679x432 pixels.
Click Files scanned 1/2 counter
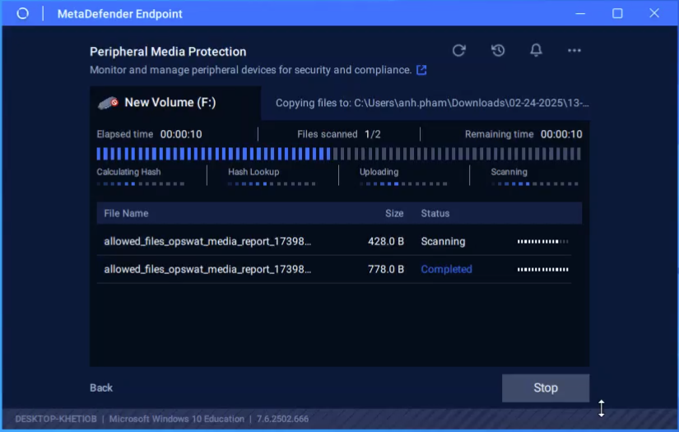[x=339, y=134]
